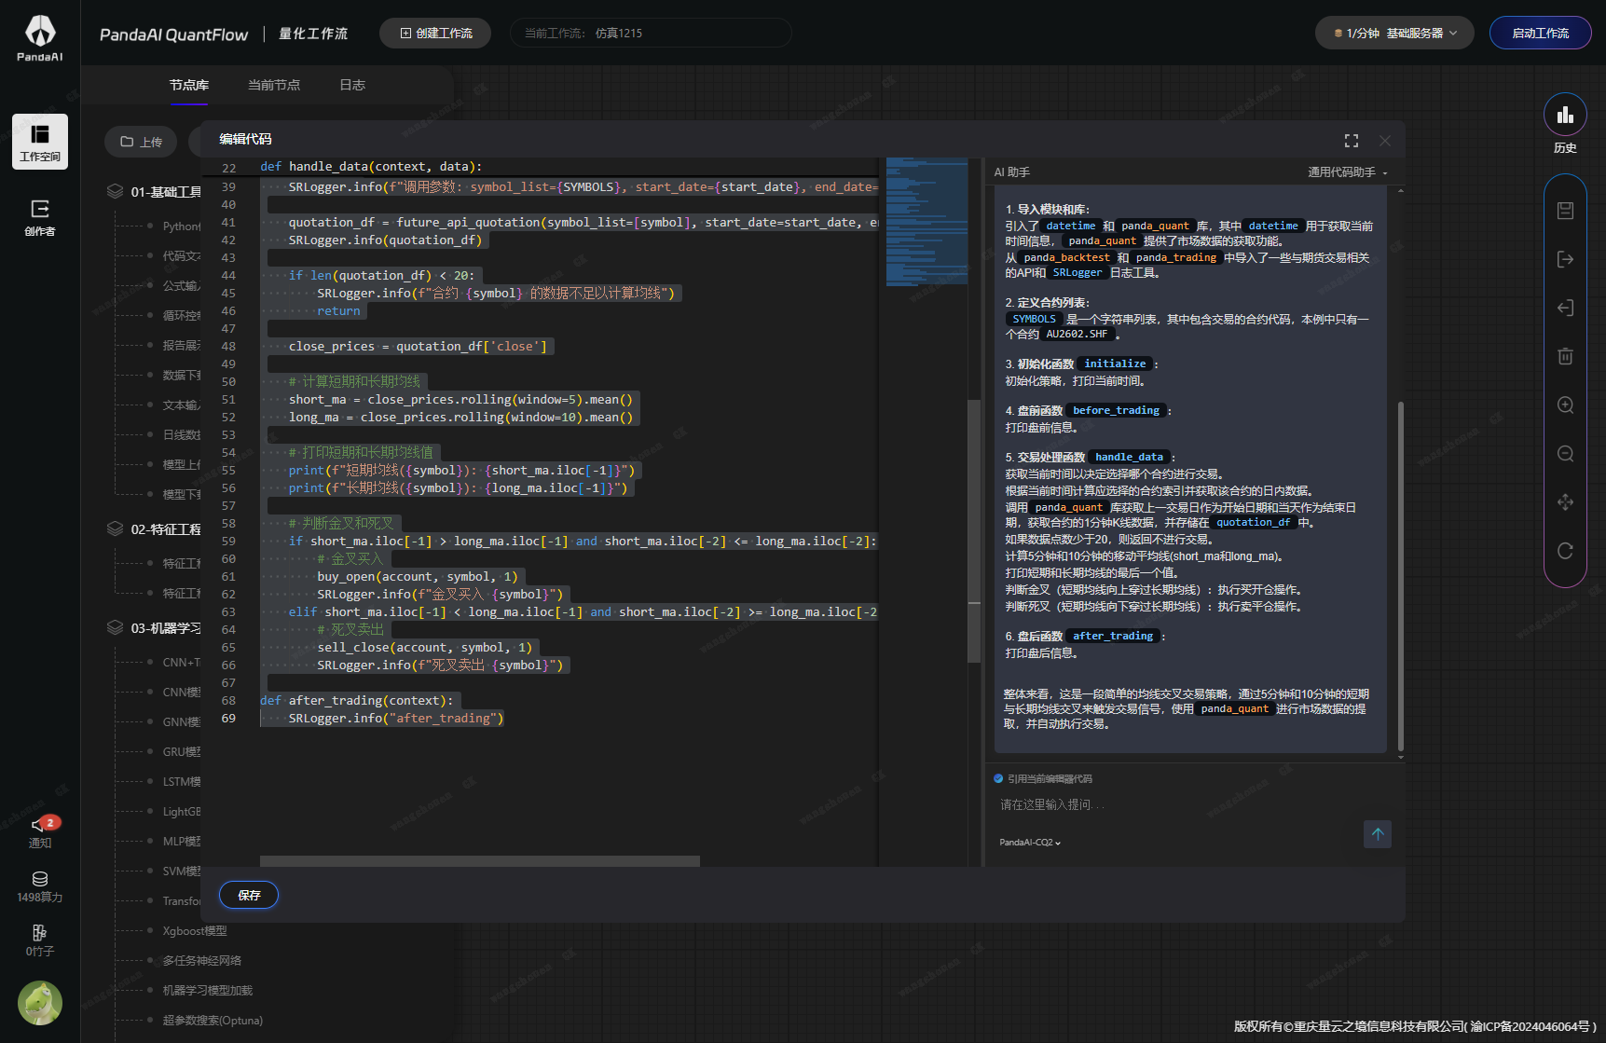Select the 机器学习模型加载 node
The image size is (1606, 1043).
(x=208, y=991)
